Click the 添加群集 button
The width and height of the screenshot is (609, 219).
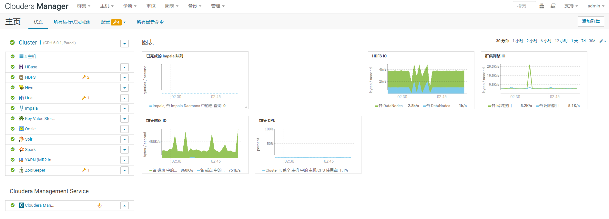coord(591,21)
